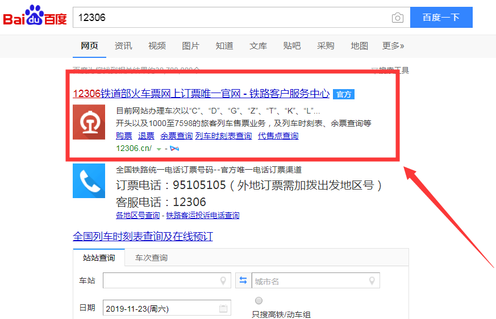Open the 退票 sub-link

point(146,136)
